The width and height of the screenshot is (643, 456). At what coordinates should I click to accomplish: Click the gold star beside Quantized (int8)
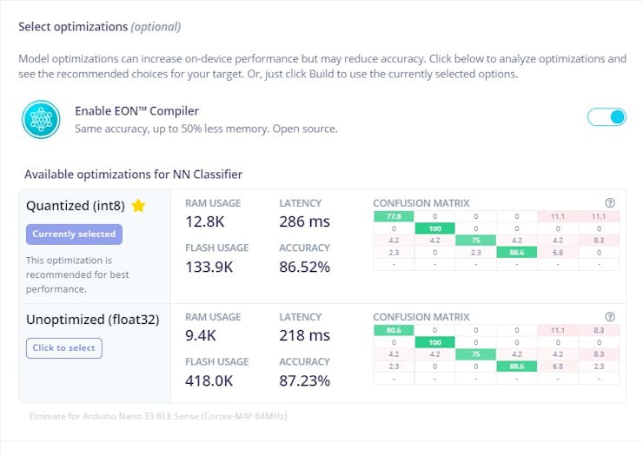pyautogui.click(x=138, y=206)
